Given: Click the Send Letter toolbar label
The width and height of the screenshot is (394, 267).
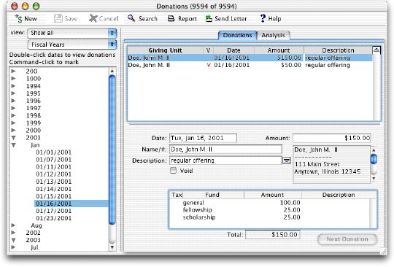Looking at the screenshot, I should click(231, 18).
